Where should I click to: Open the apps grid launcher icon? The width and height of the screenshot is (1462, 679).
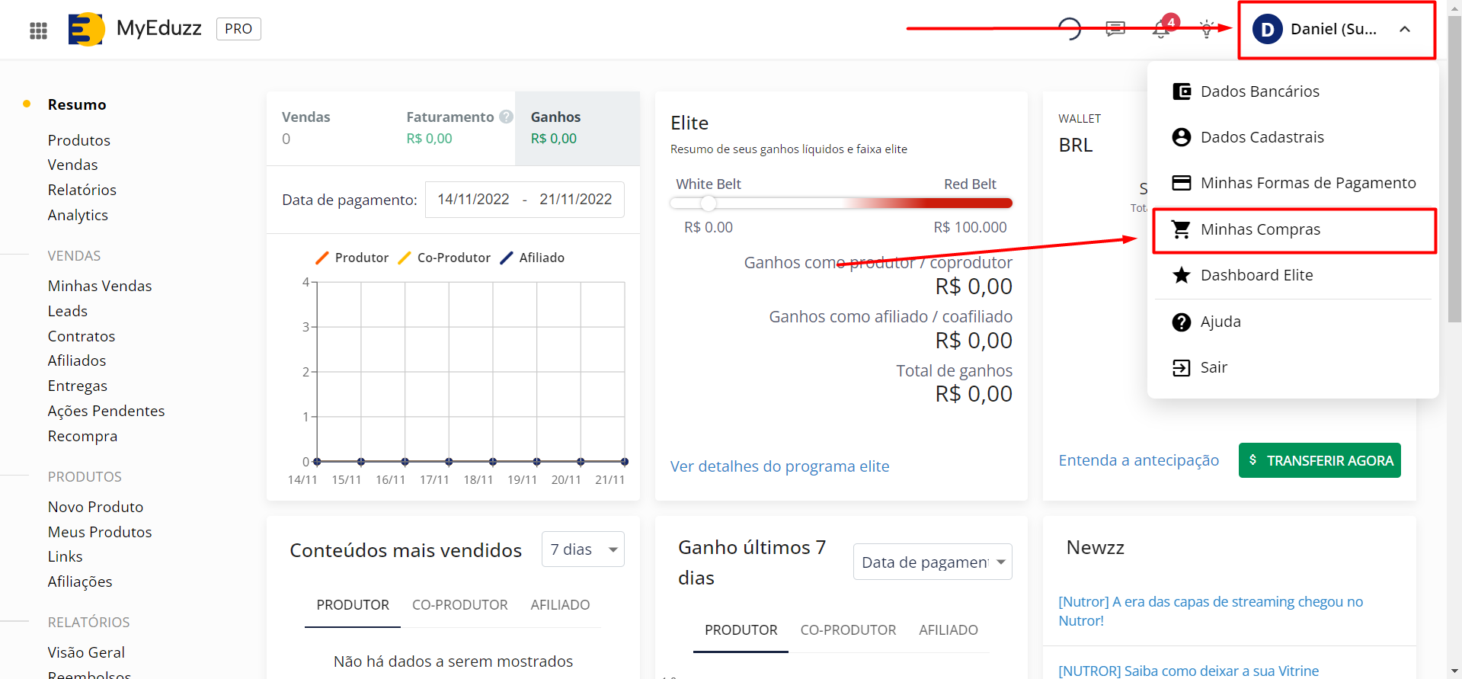coord(38,30)
